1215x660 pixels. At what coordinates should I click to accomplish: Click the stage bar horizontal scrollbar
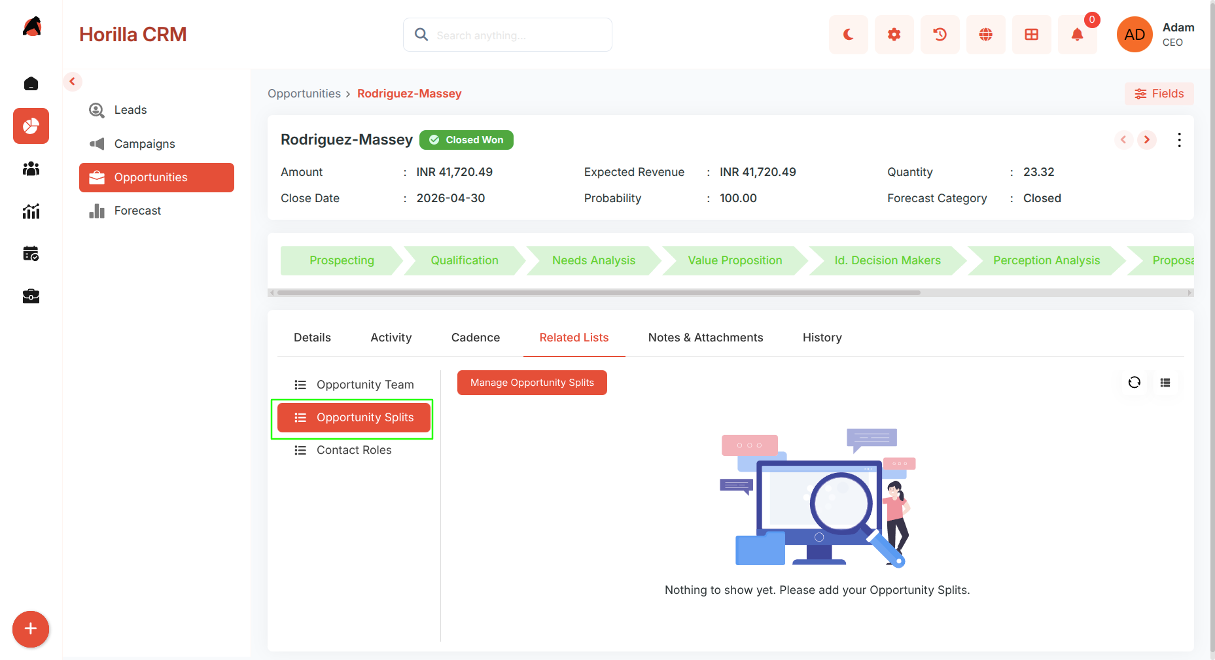(599, 293)
